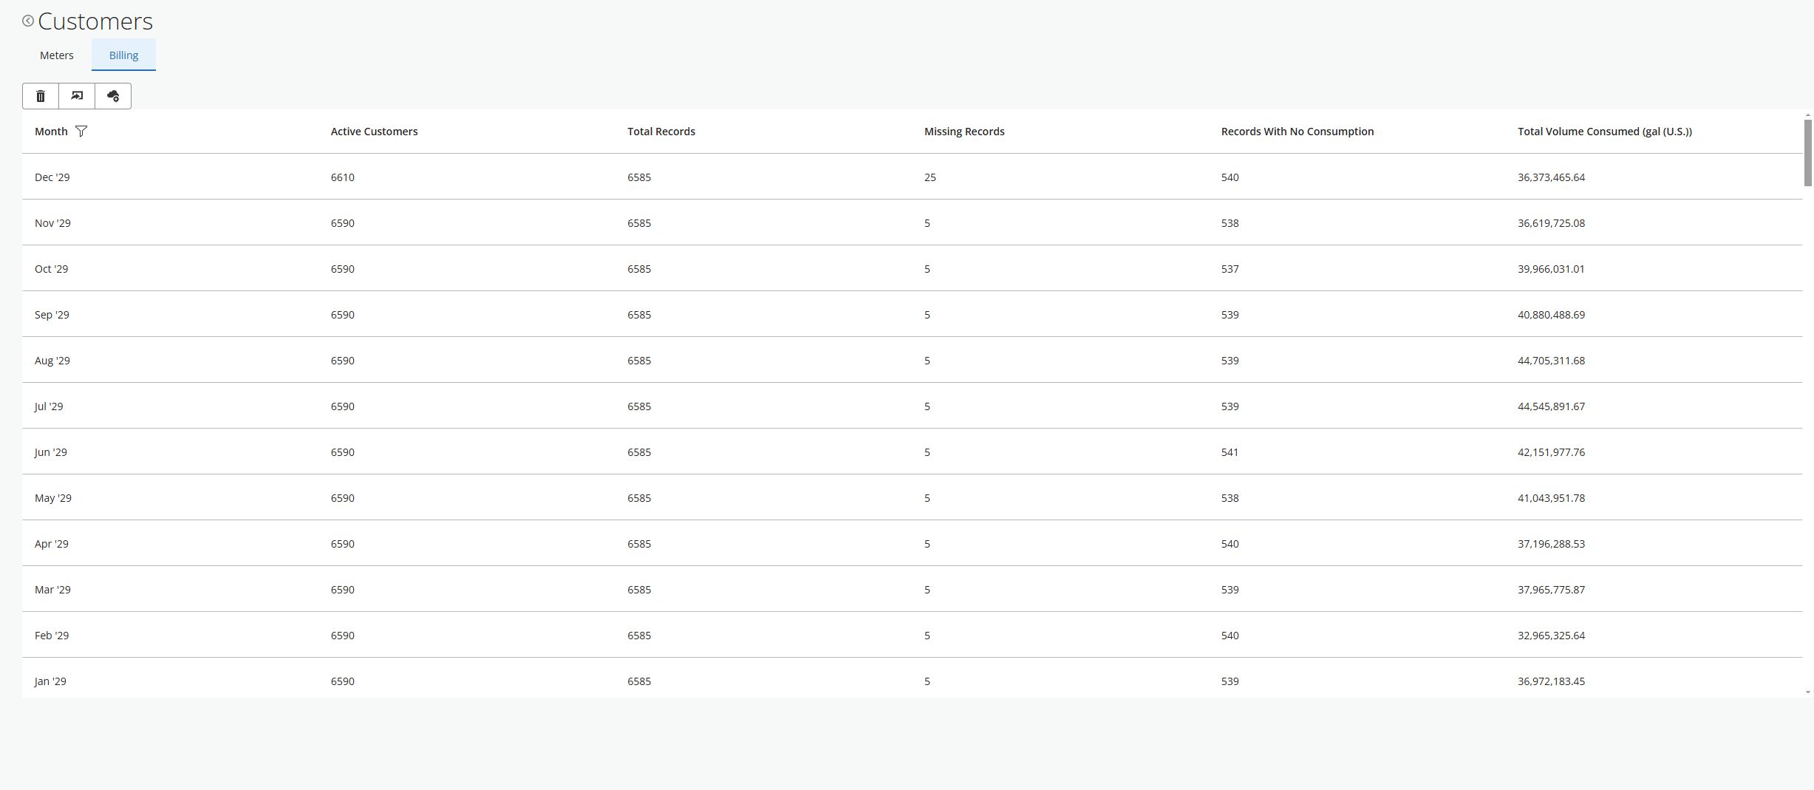Click Records With No Consumption header

coord(1298,132)
